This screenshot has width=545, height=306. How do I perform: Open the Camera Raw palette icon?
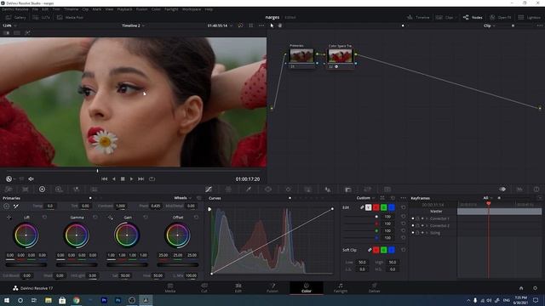coord(9,190)
